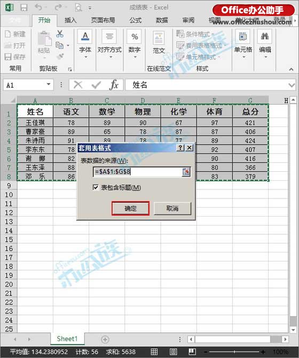Click the cell 王佳琪

[x=35, y=122]
